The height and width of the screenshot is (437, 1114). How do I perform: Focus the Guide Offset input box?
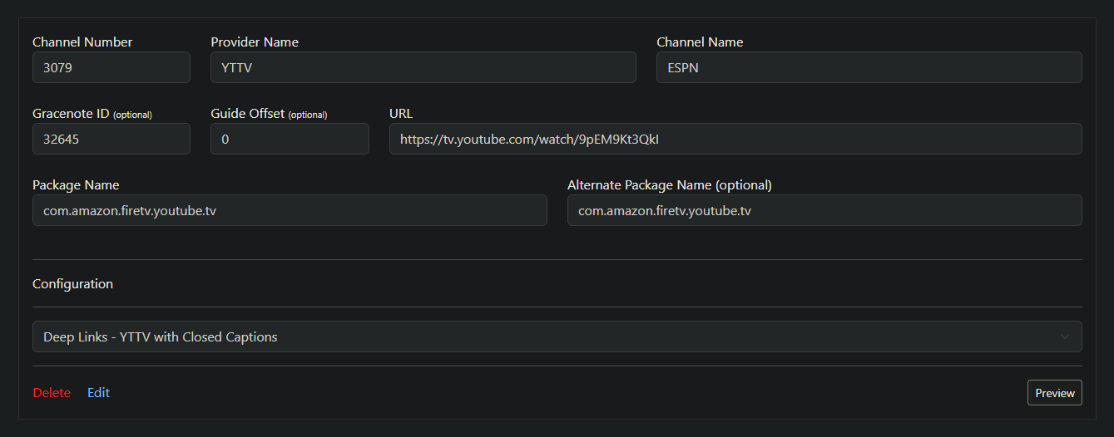289,140
